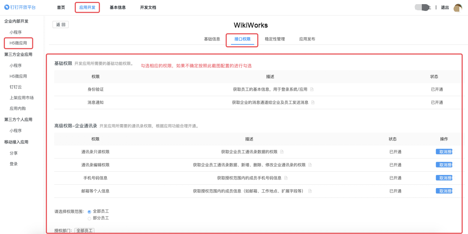The image size is (468, 234).
Task: Switch to the 接口权限 tab
Action: click(x=242, y=39)
